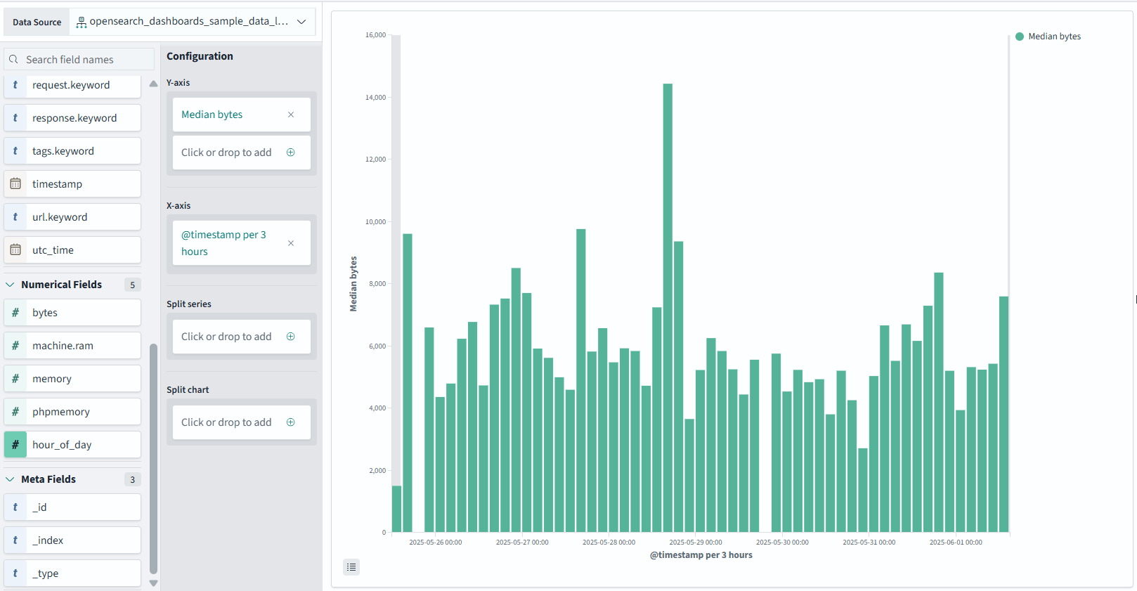Click the text-type icon of response.keyword
This screenshot has width=1137, height=591.
pyautogui.click(x=15, y=118)
